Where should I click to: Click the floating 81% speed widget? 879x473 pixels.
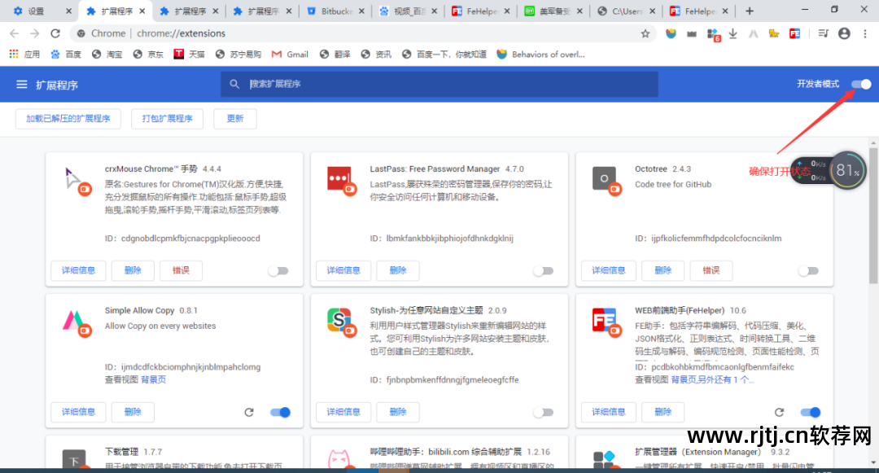(x=847, y=170)
